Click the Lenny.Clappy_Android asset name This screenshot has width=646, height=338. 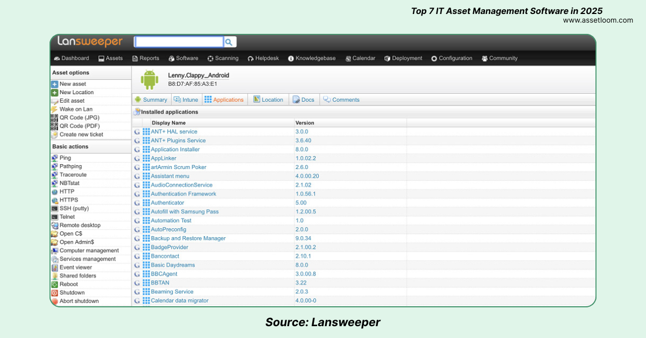[199, 76]
